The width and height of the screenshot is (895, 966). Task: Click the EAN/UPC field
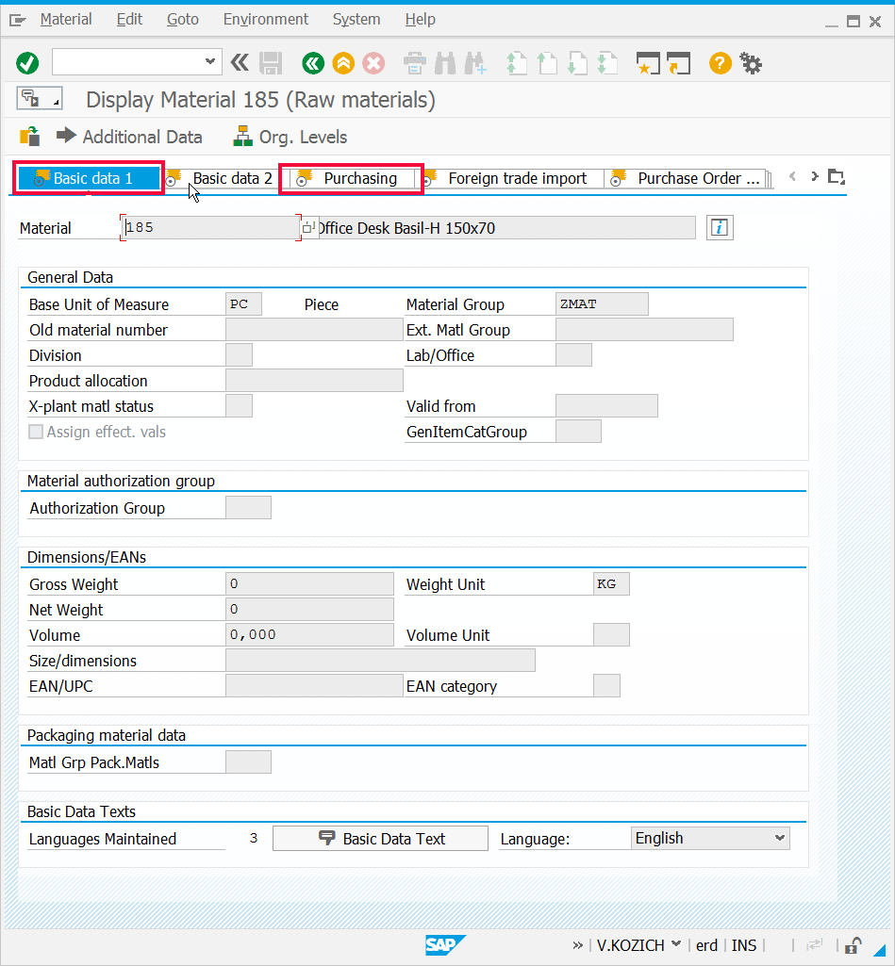pos(314,686)
